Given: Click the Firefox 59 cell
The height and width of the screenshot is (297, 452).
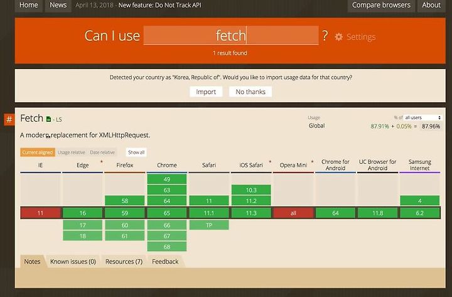Looking at the screenshot, I should [x=125, y=213].
